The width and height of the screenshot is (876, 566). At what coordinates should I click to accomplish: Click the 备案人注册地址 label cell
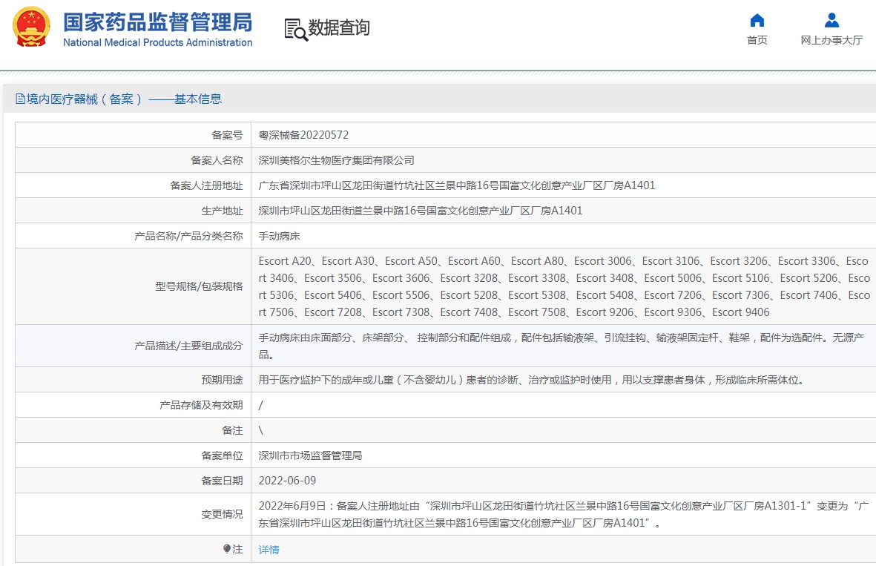(133, 185)
